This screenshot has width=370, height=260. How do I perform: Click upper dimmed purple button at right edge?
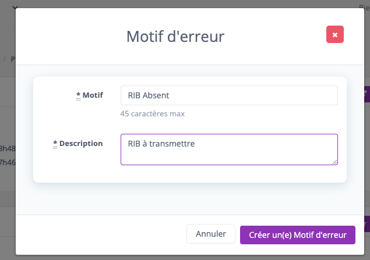[x=367, y=94]
